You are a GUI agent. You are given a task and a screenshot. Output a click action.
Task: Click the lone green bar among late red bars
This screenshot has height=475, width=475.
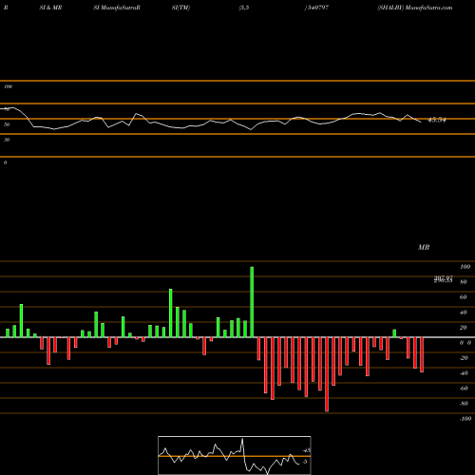point(394,333)
